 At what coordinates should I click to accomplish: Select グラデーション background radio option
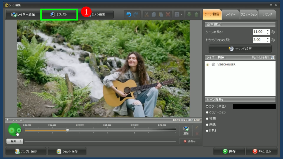tap(207, 113)
